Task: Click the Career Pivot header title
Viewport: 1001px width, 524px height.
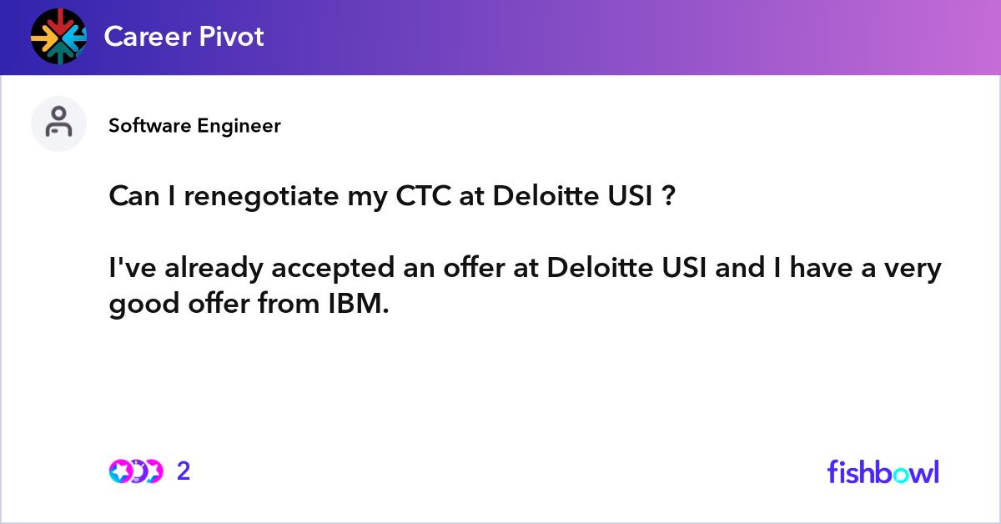Action: tap(184, 36)
